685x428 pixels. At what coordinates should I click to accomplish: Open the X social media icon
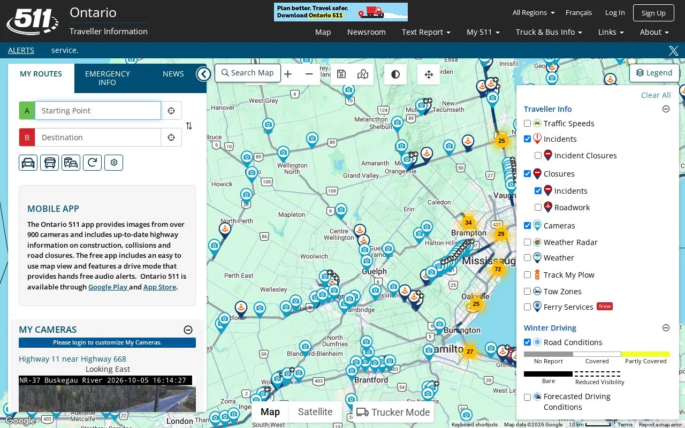674,51
